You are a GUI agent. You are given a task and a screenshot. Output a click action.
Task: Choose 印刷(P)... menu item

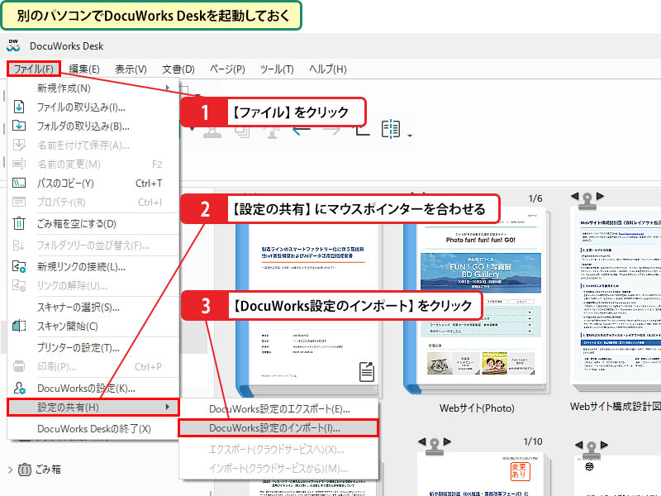coord(93,366)
